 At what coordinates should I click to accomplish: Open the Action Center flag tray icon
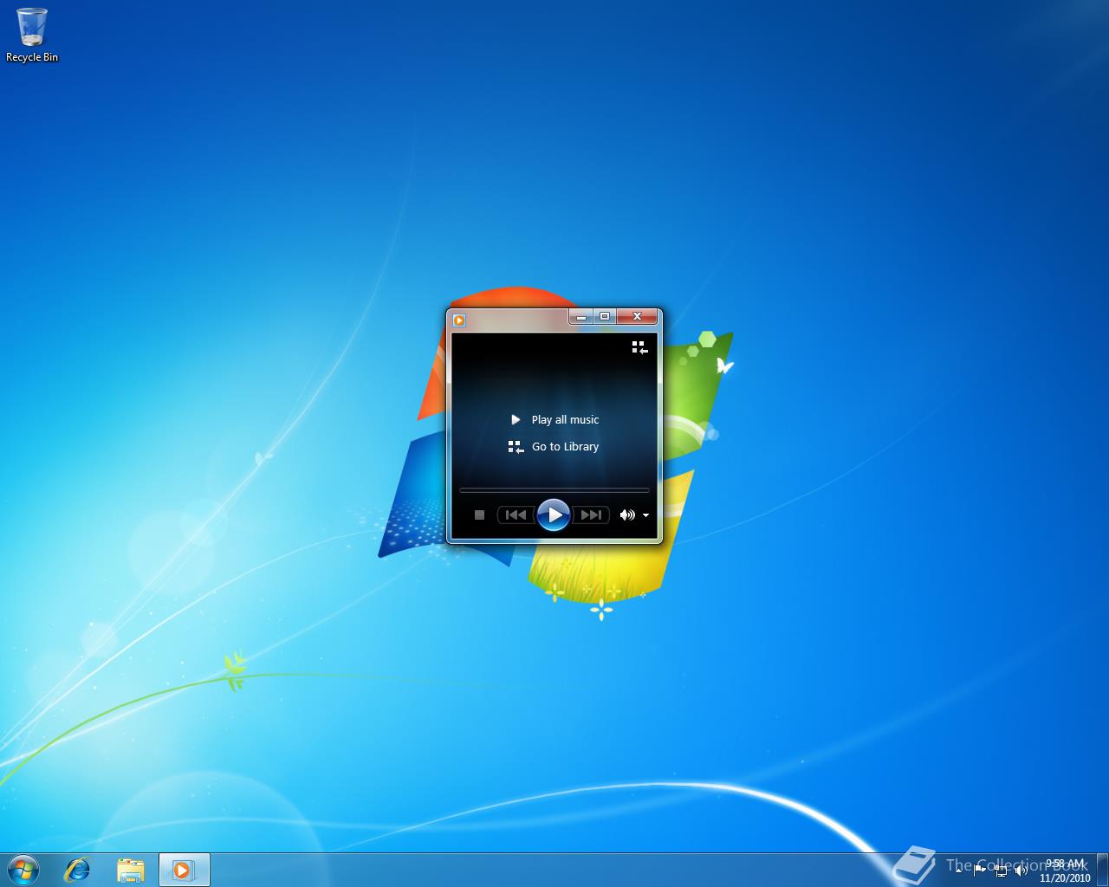click(980, 870)
